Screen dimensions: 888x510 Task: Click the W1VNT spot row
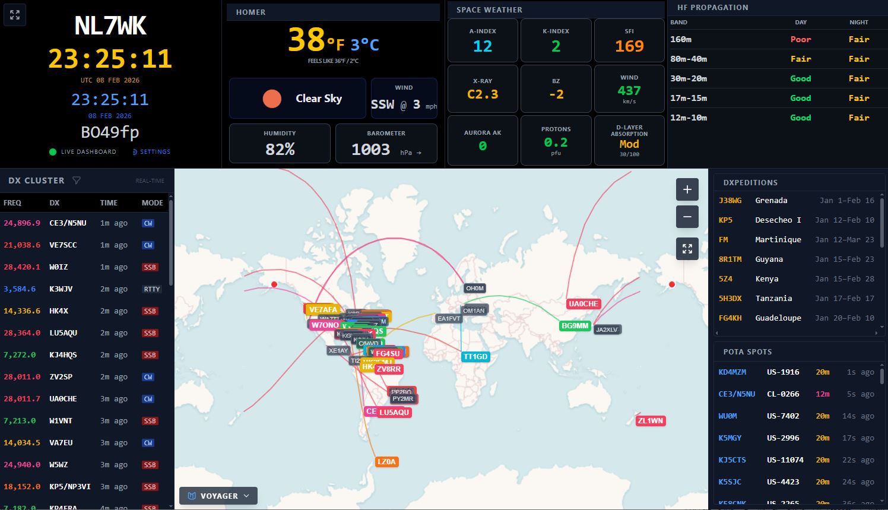click(x=84, y=421)
